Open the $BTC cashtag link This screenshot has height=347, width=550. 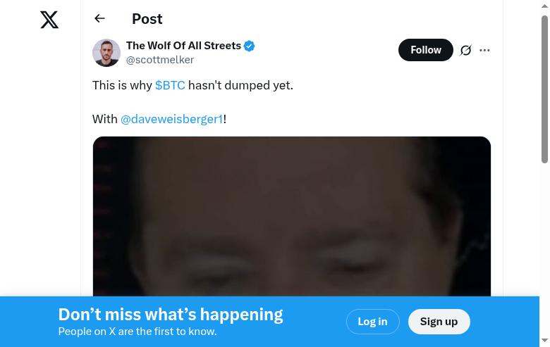(x=170, y=85)
